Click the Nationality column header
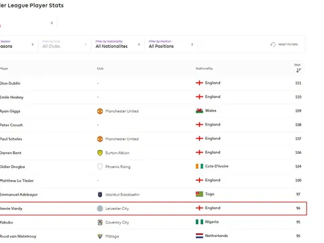The height and width of the screenshot is (243, 324). click(204, 68)
